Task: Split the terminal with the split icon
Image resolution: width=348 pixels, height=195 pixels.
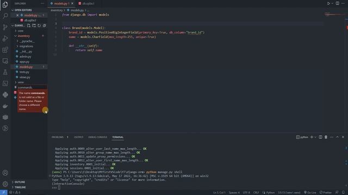Action: [320, 137]
